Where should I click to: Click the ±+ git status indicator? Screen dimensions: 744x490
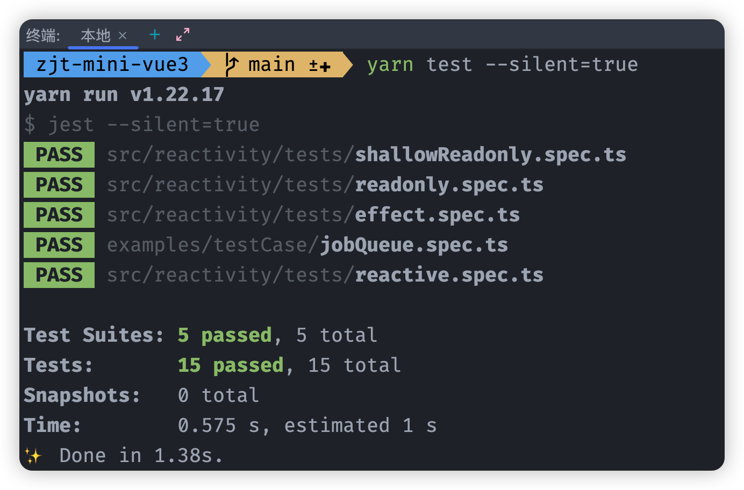[x=320, y=66]
